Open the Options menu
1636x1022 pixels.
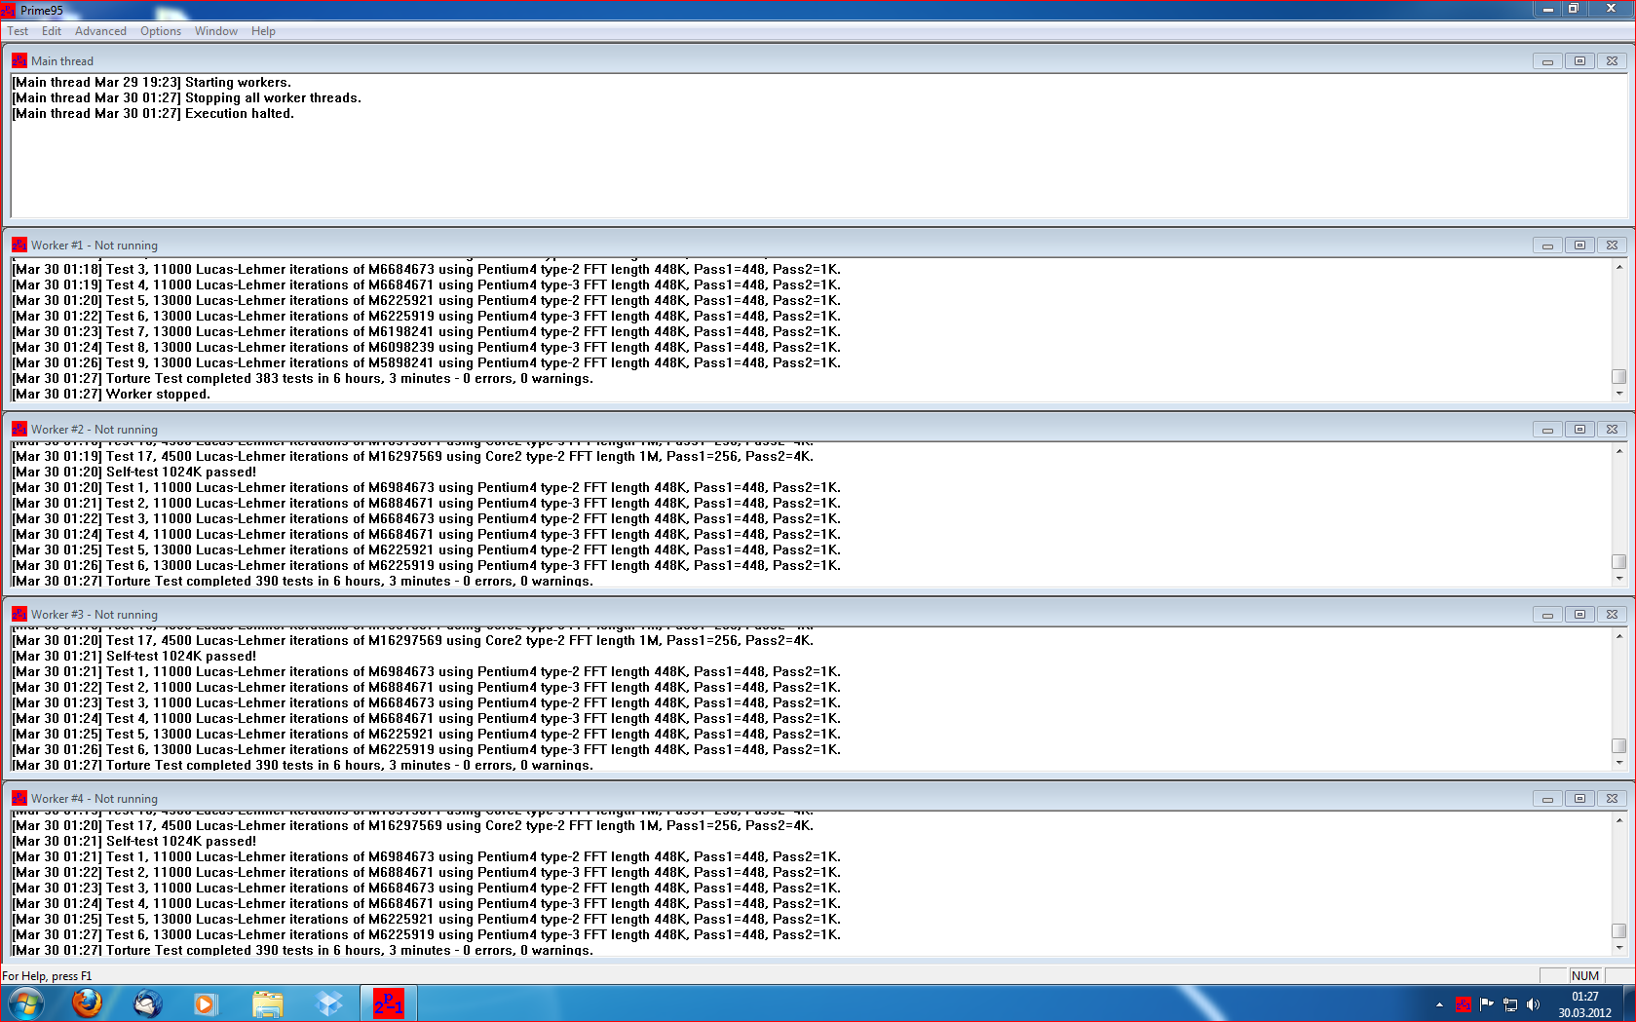(161, 31)
